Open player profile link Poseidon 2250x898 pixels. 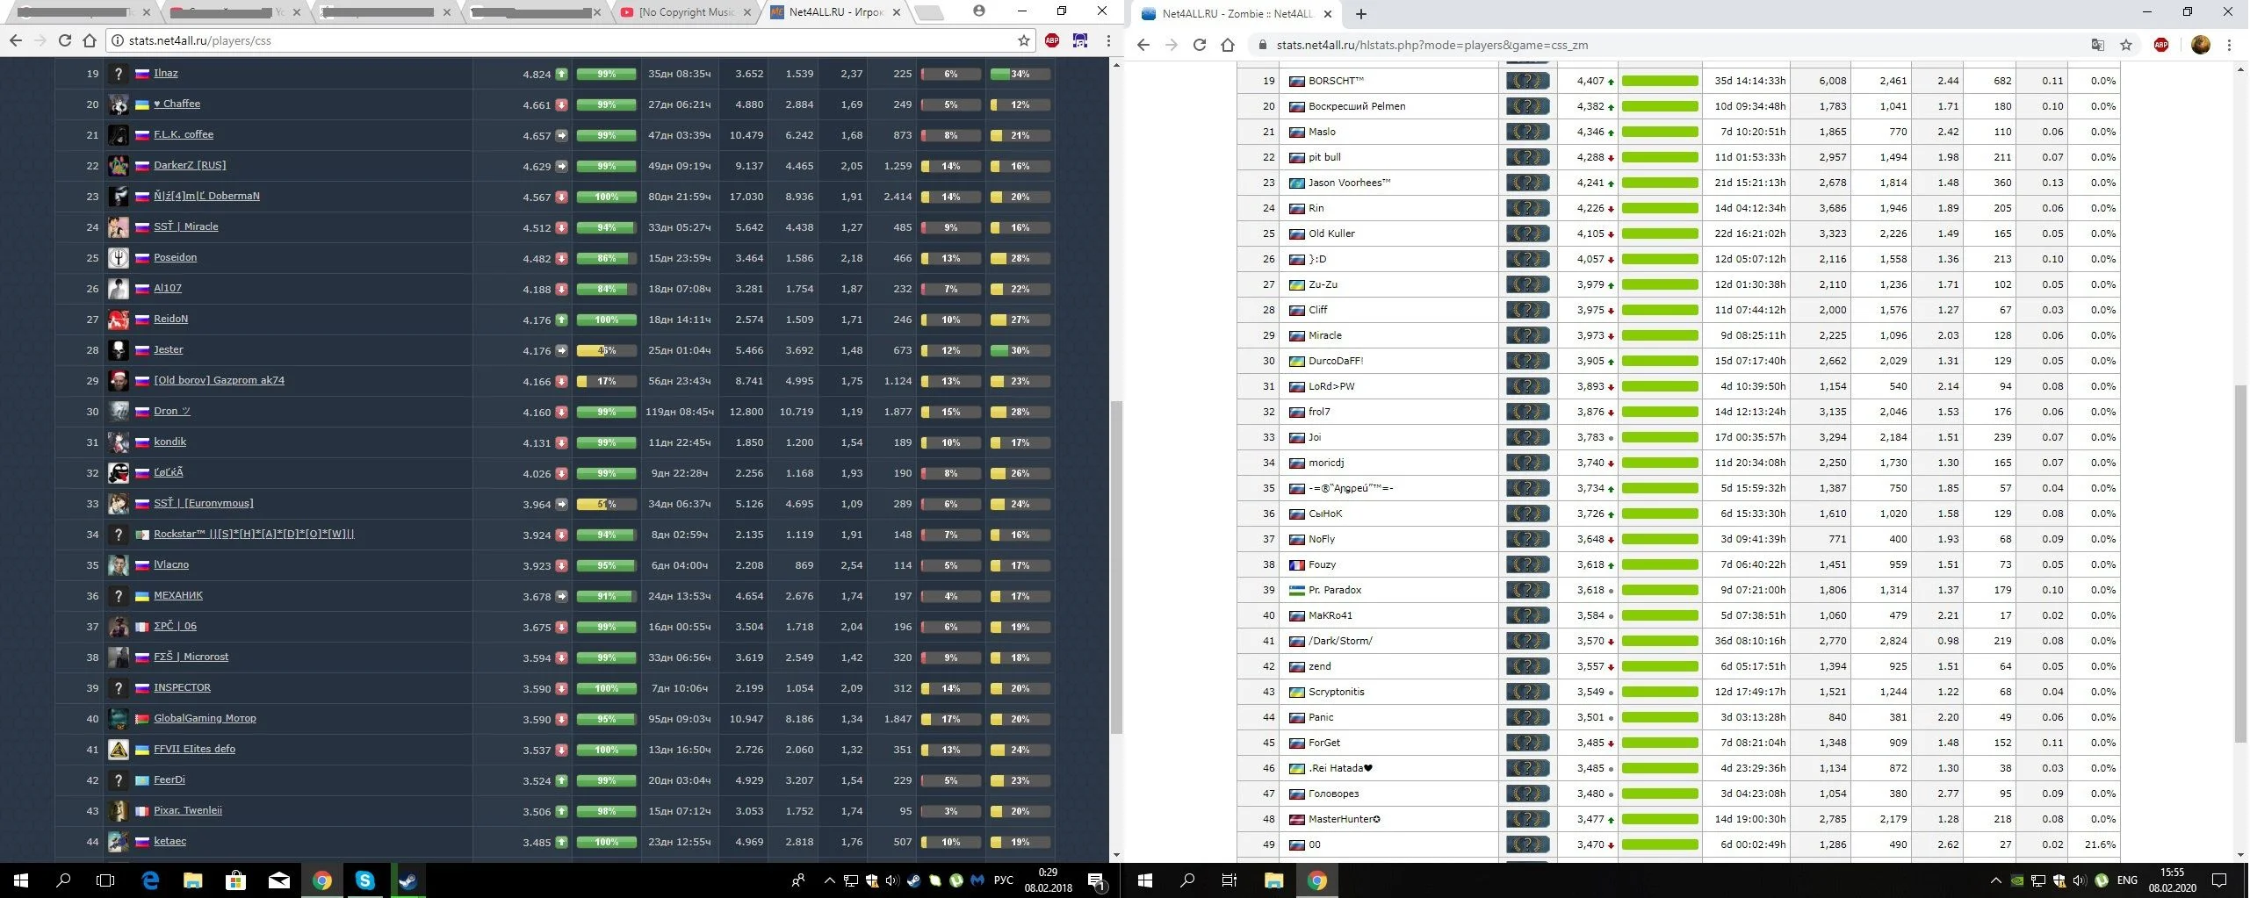coord(175,257)
